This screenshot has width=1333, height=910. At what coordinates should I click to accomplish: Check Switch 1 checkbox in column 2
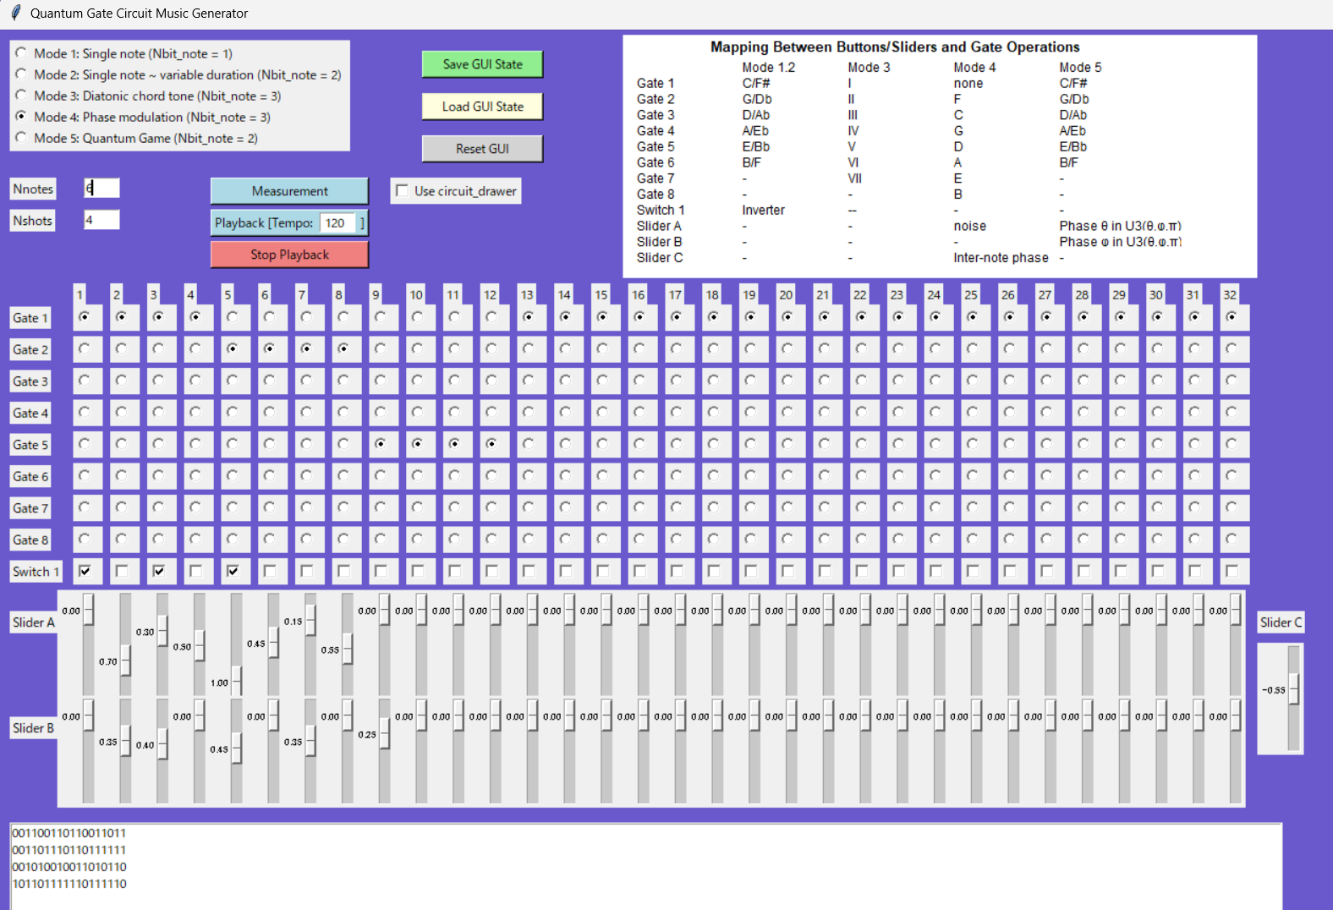click(122, 571)
